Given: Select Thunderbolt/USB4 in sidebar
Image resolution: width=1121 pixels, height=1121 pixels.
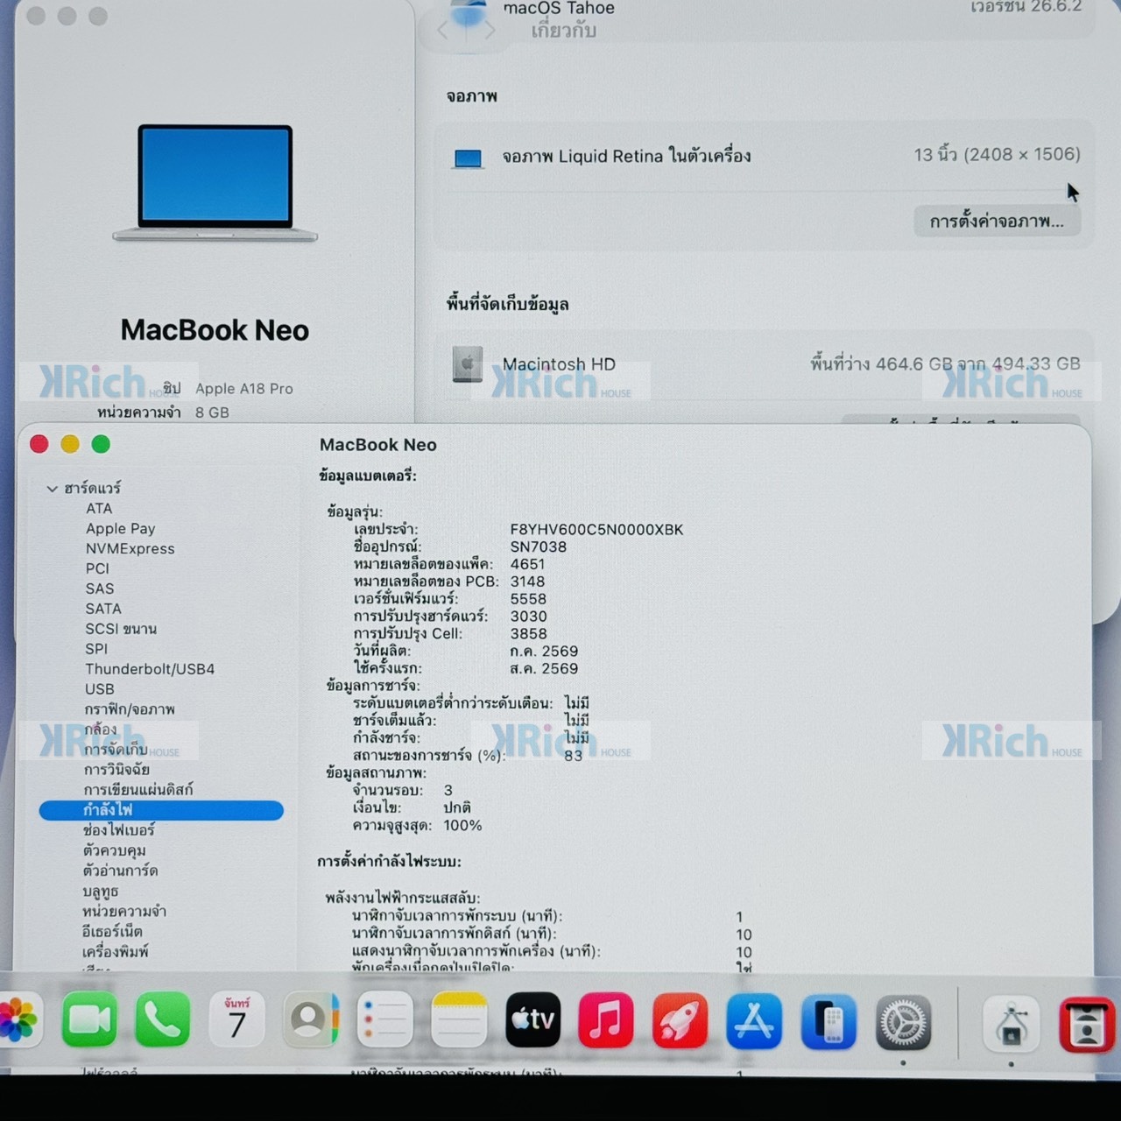Looking at the screenshot, I should [150, 669].
